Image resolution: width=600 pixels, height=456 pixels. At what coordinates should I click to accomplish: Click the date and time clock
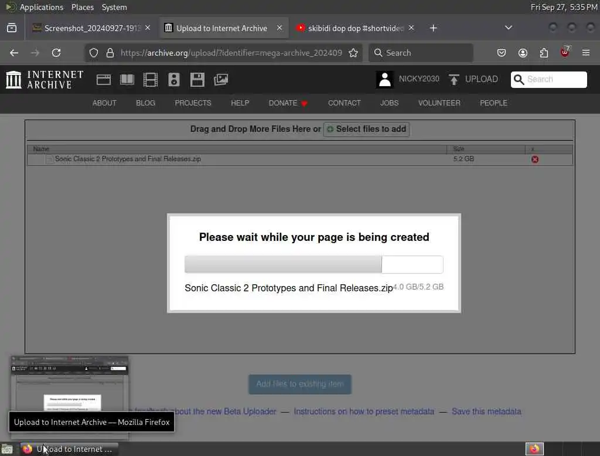coord(564,7)
